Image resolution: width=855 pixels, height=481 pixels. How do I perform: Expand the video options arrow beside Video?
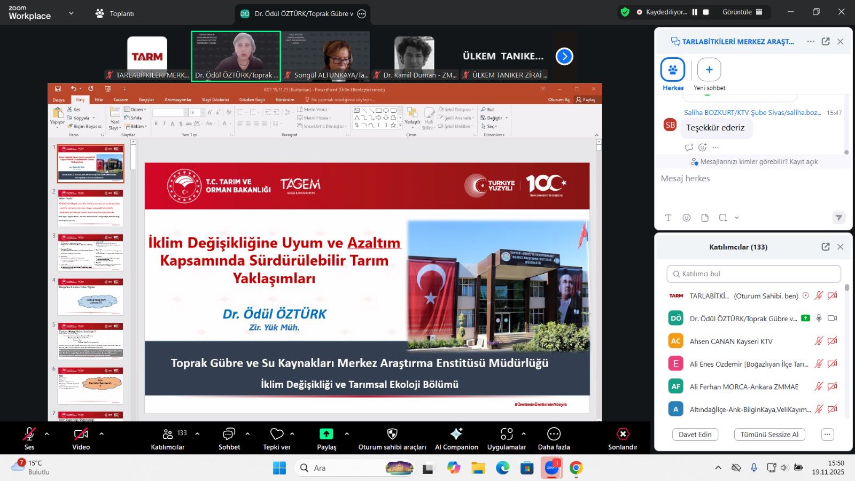tap(102, 434)
